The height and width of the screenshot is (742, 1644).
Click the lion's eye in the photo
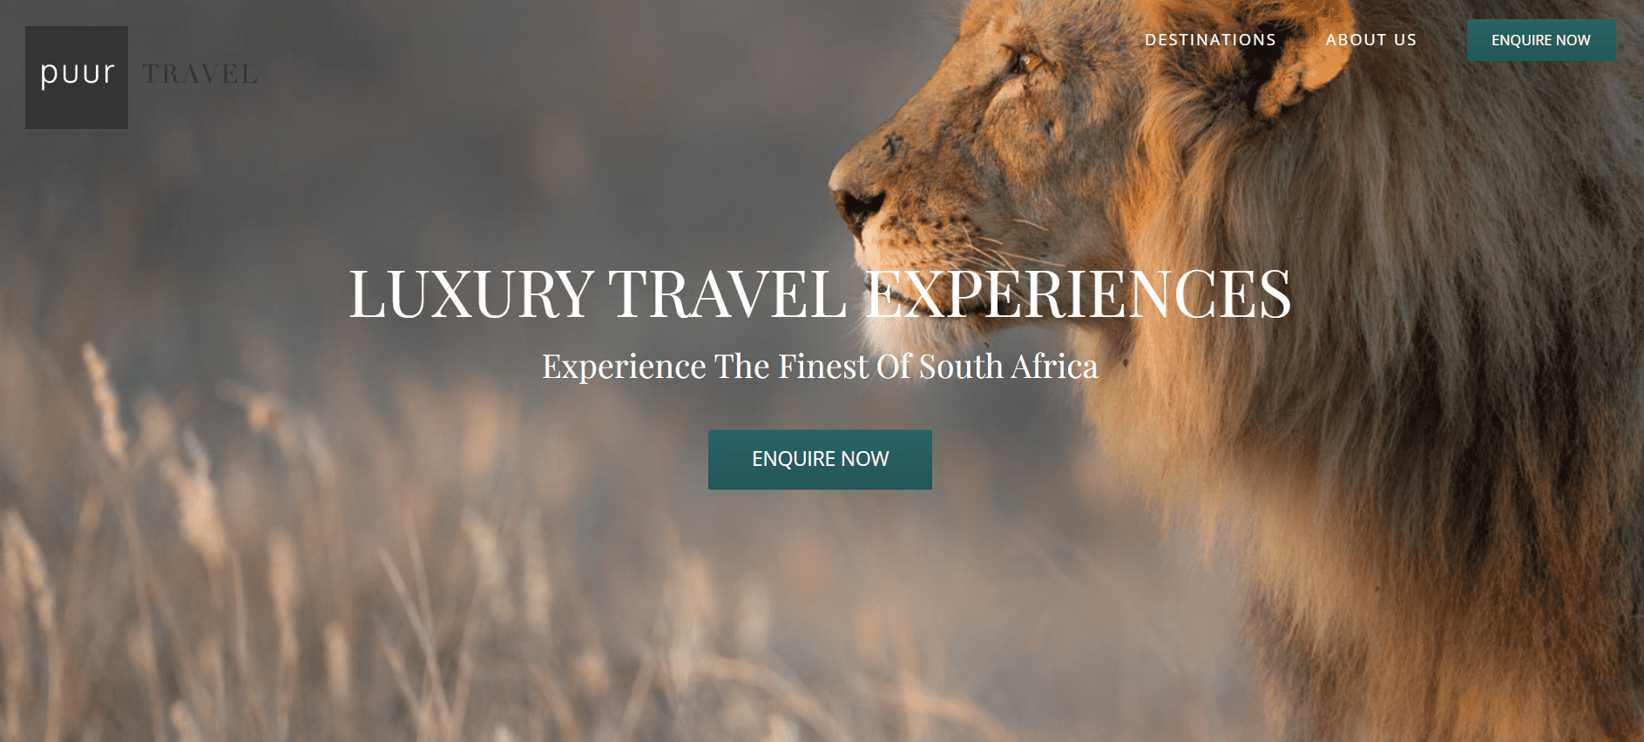pyautogui.click(x=1025, y=62)
